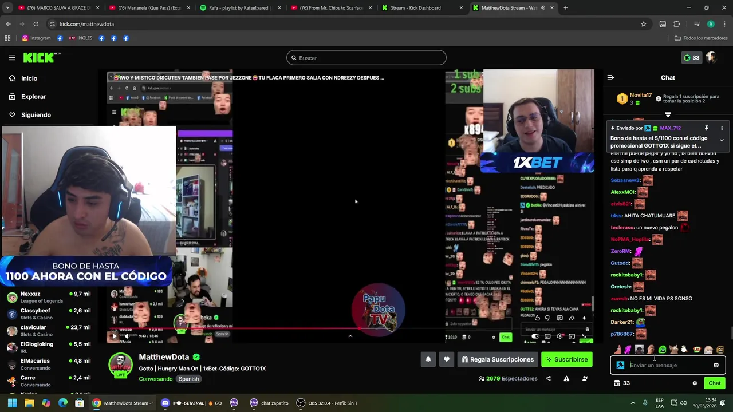Open Classybeef channel from the sidebar
This screenshot has width=733, height=412.
49,314
